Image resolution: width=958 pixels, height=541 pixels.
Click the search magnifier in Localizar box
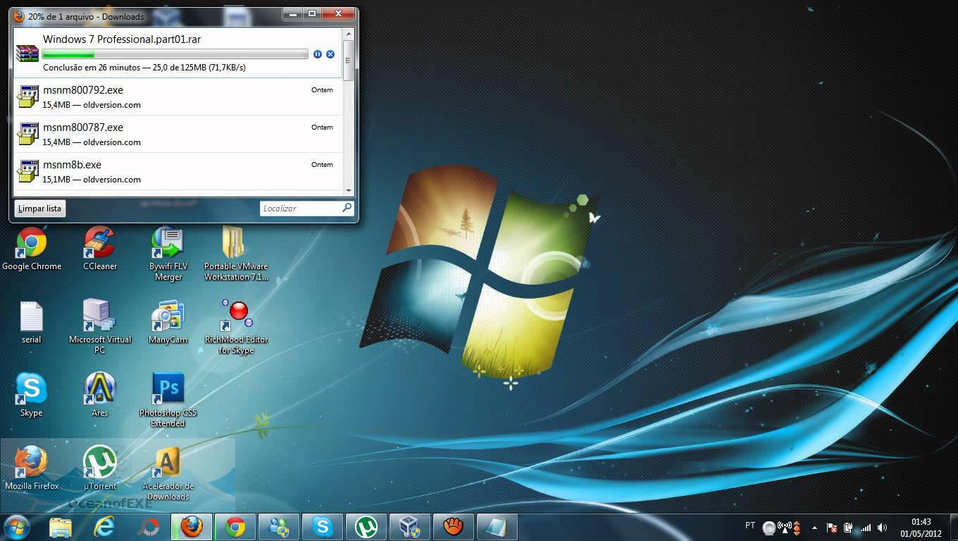coord(347,208)
